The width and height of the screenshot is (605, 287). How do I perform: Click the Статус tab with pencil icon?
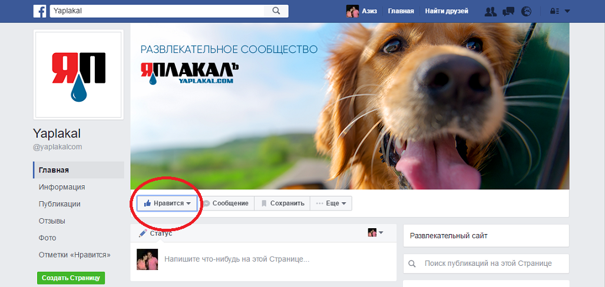pos(156,233)
